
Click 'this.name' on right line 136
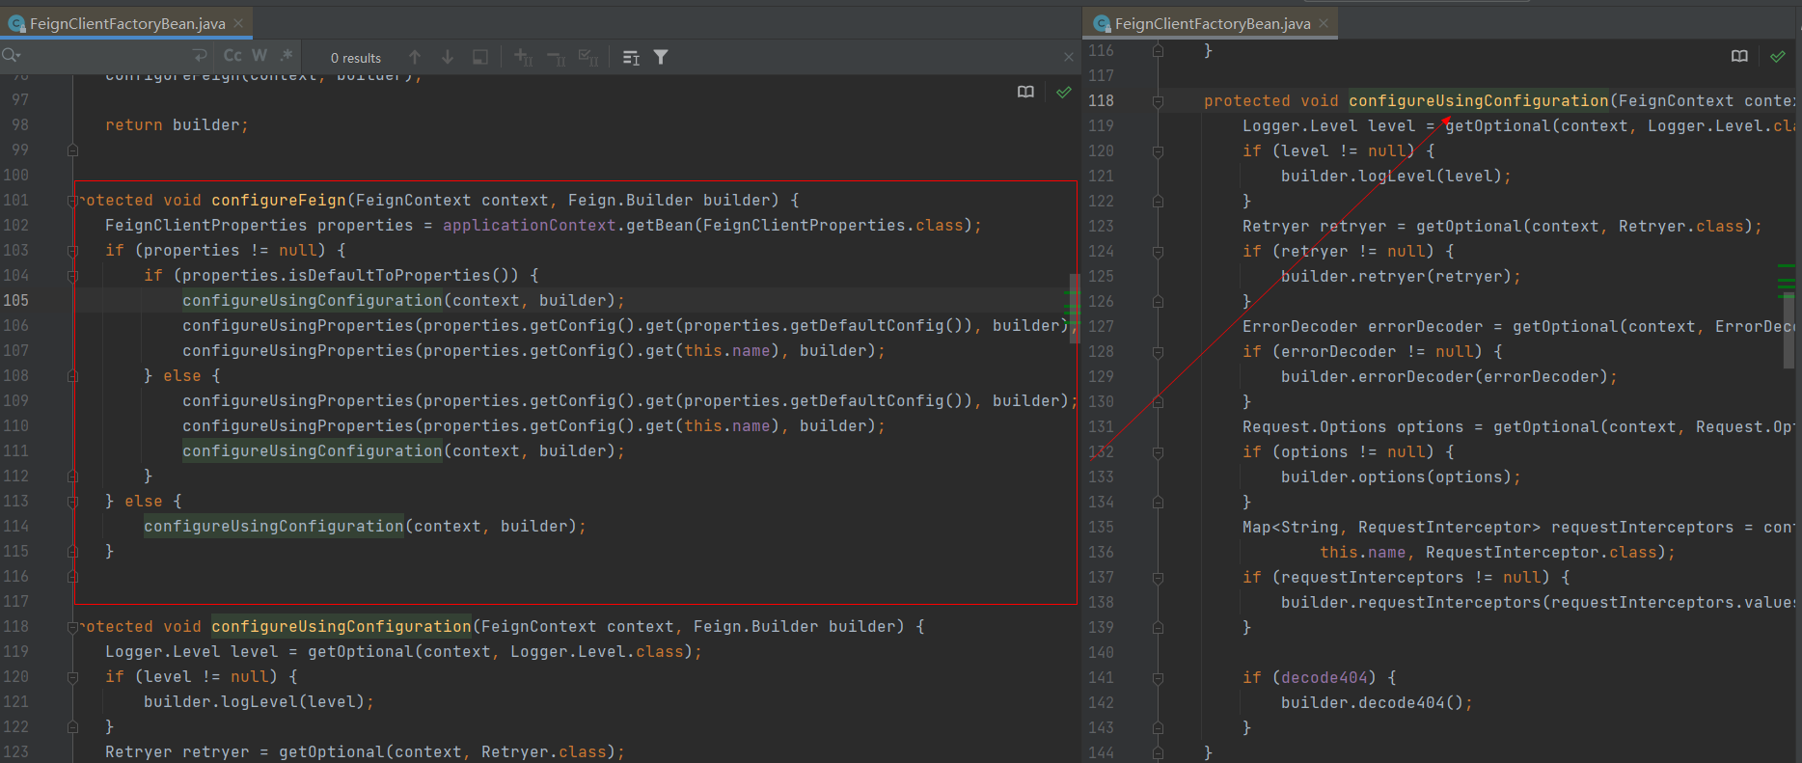coord(1363,552)
